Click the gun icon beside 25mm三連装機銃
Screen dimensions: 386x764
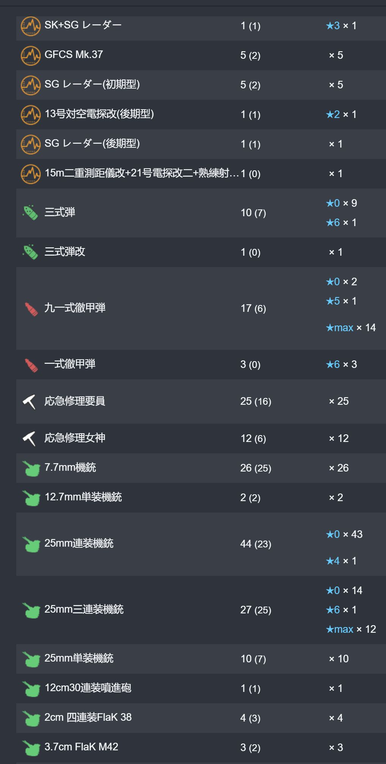point(31,610)
